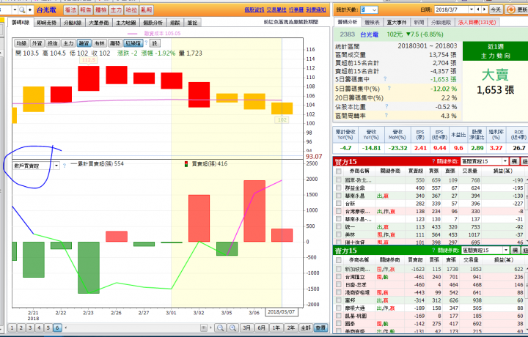Open the 體檢表 tab on right panel
This screenshot has height=337, width=528.
pyautogui.click(x=372, y=22)
